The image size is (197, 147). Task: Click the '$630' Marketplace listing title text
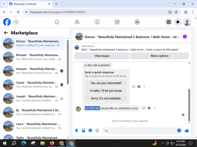point(130,50)
